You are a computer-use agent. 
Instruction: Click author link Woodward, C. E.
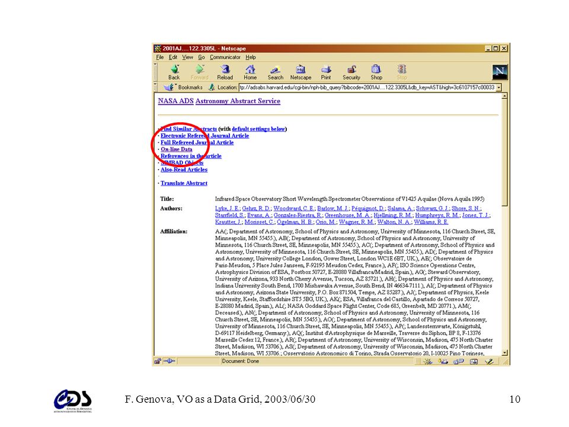294,208
